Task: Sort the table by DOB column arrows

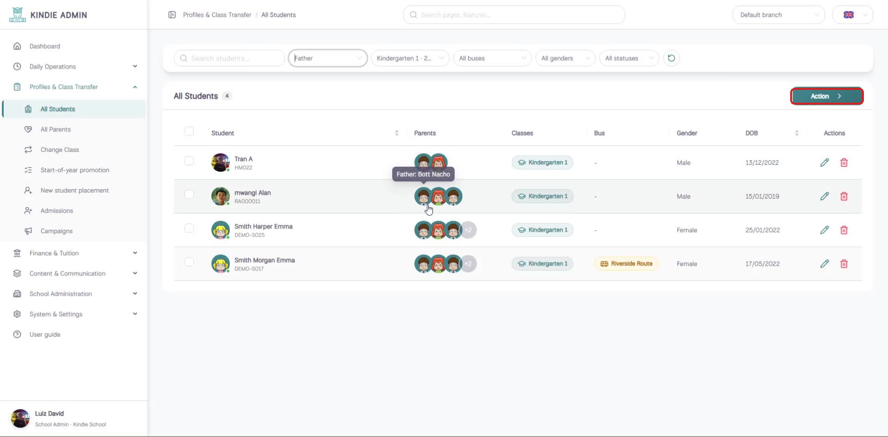Action: pyautogui.click(x=797, y=133)
